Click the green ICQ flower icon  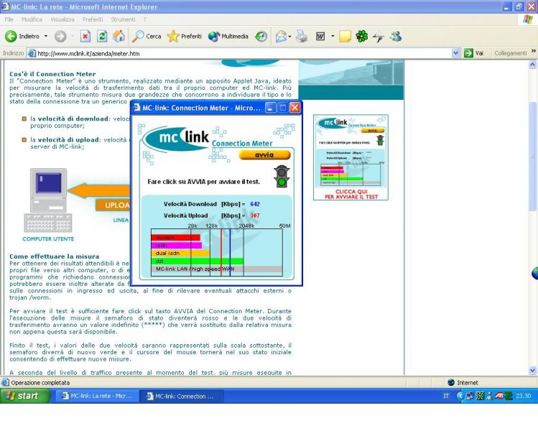pos(361,36)
